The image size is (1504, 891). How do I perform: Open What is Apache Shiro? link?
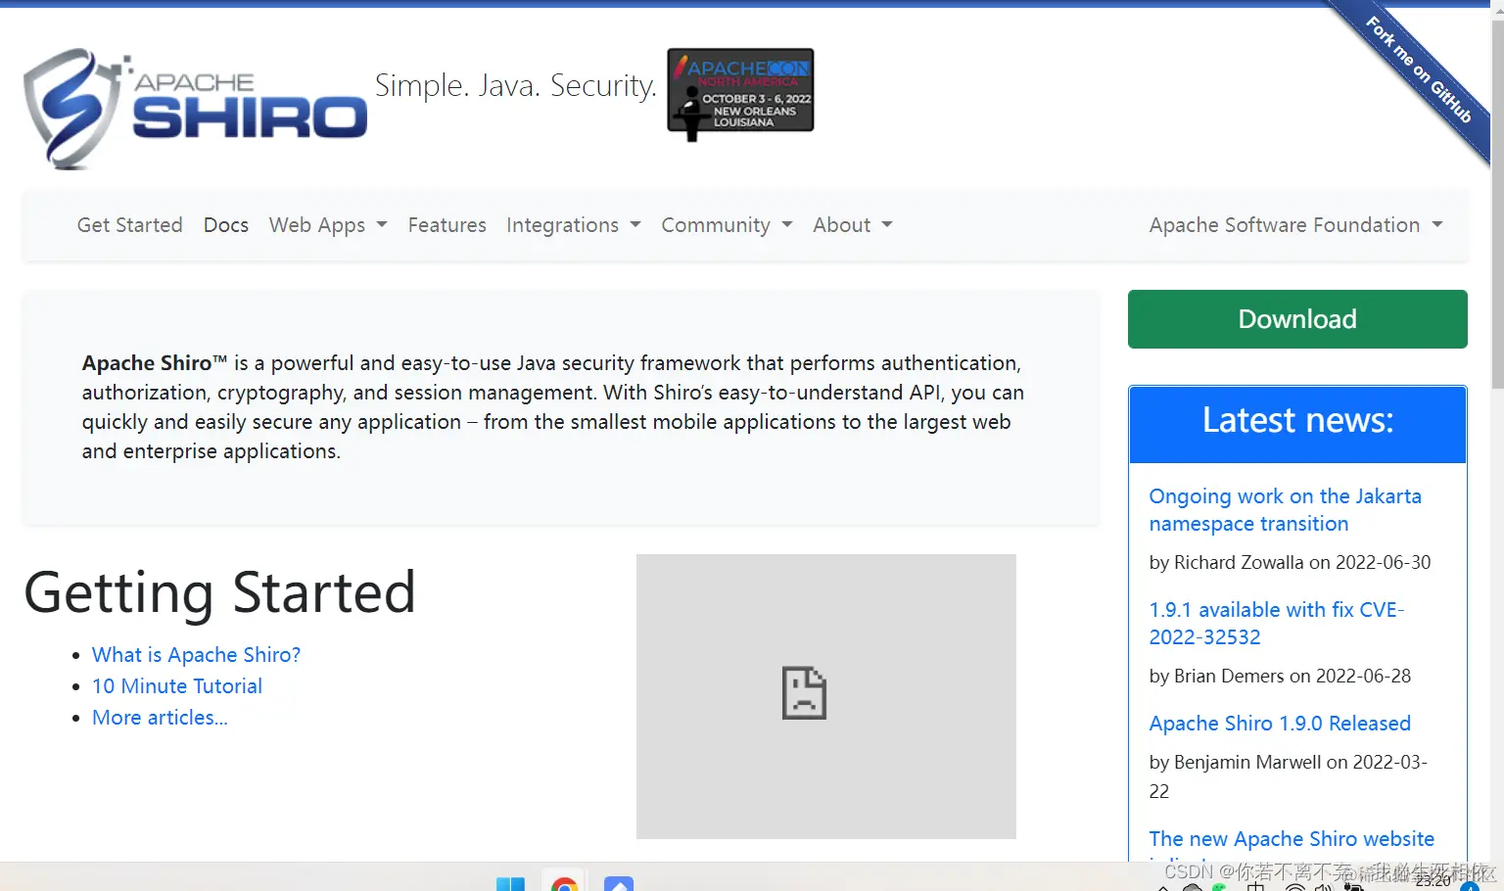pos(196,655)
